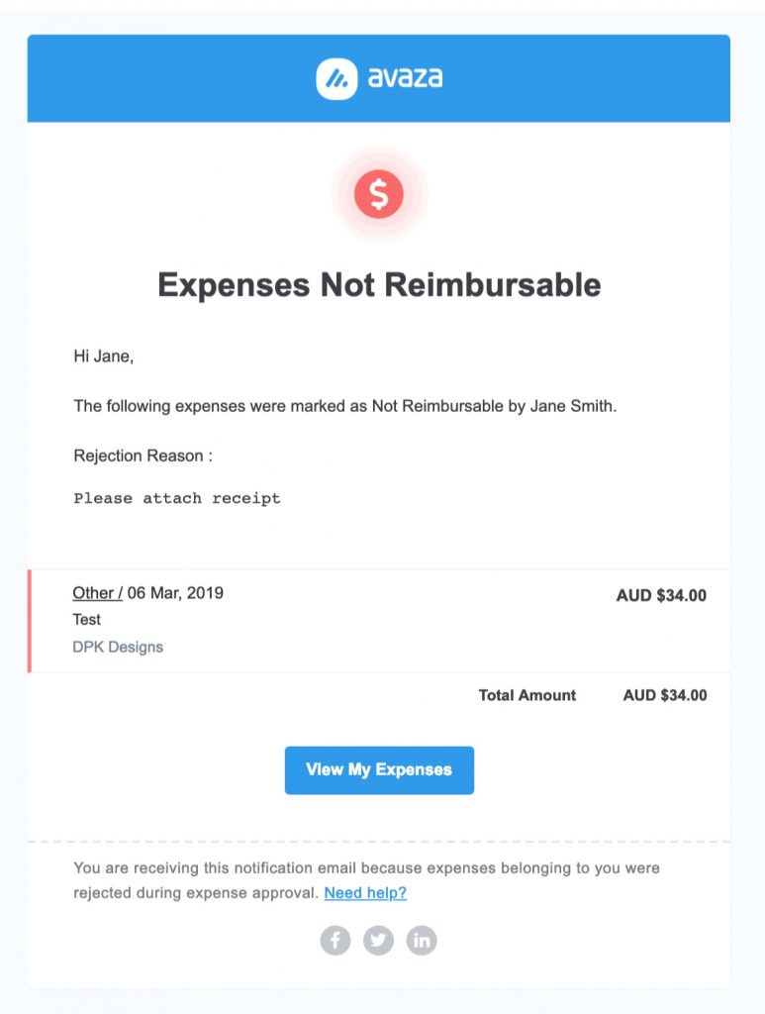Click the Other expense category link
Screen dimensions: 765x1014
(92, 592)
